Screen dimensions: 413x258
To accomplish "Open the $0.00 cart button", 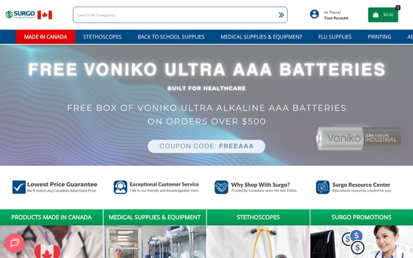I will coord(383,15).
